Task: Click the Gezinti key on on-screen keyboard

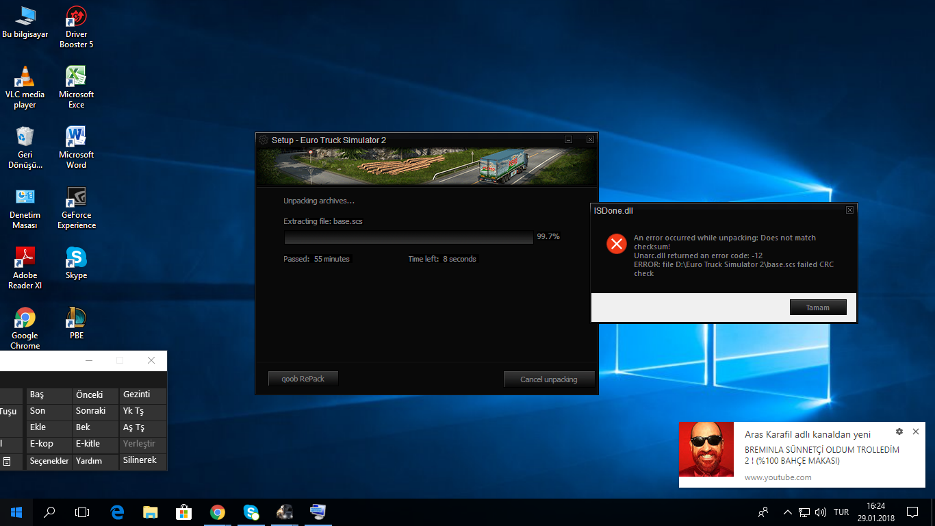Action: 142,395
